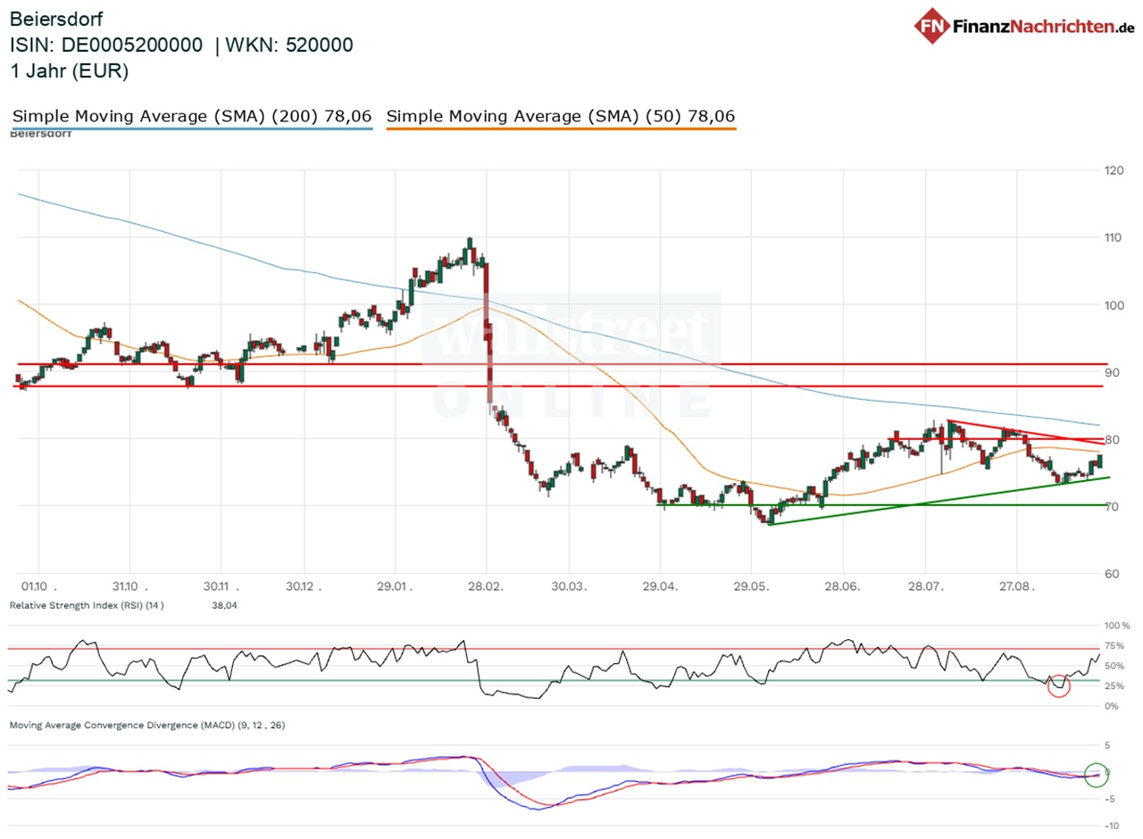Select the 1 Jahr (EUR) period label
The width and height of the screenshot is (1143, 839).
(70, 71)
